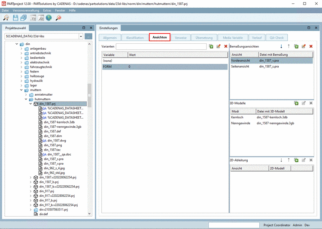The image size is (322, 229).
Task: Select the din_962_std.jpg file
Action: pos(55,173)
